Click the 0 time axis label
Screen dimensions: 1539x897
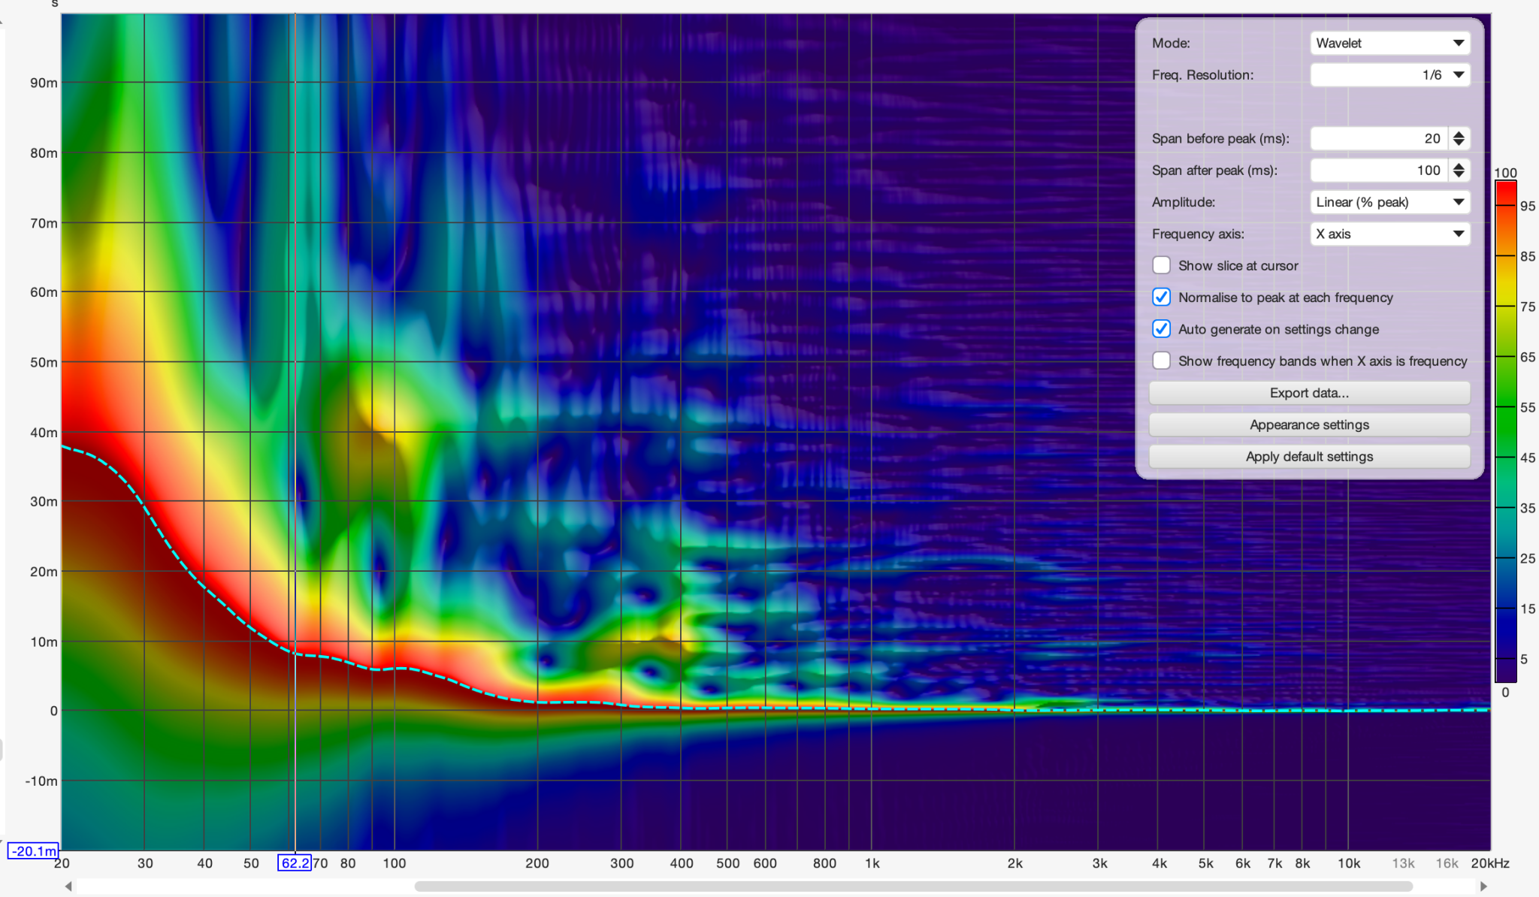click(x=53, y=711)
